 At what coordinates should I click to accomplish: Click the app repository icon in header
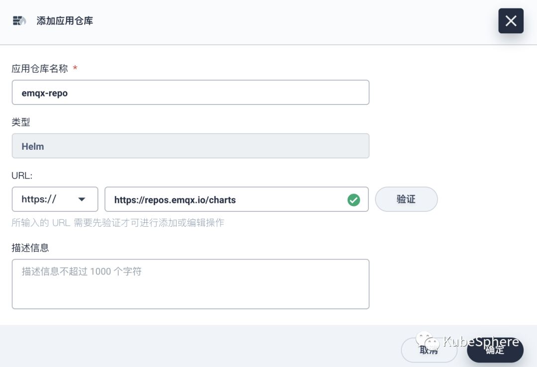pos(19,20)
